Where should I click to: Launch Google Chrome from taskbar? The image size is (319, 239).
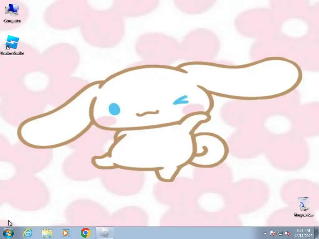click(85, 233)
